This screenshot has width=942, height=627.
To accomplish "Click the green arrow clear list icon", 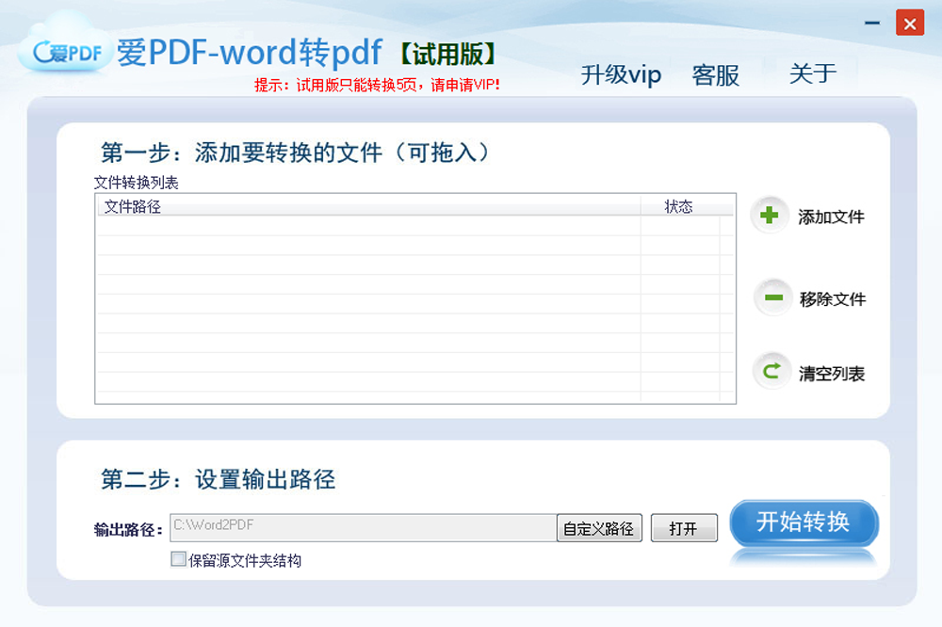I will click(x=771, y=371).
